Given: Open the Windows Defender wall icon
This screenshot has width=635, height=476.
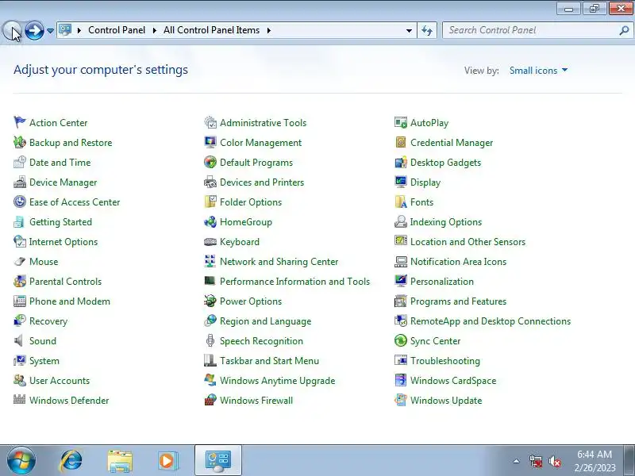Looking at the screenshot, I should [19, 400].
